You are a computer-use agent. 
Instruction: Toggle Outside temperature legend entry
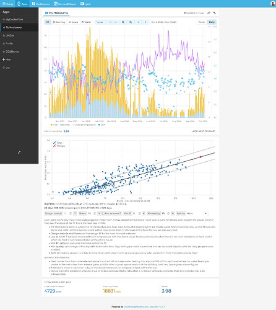(84, 125)
